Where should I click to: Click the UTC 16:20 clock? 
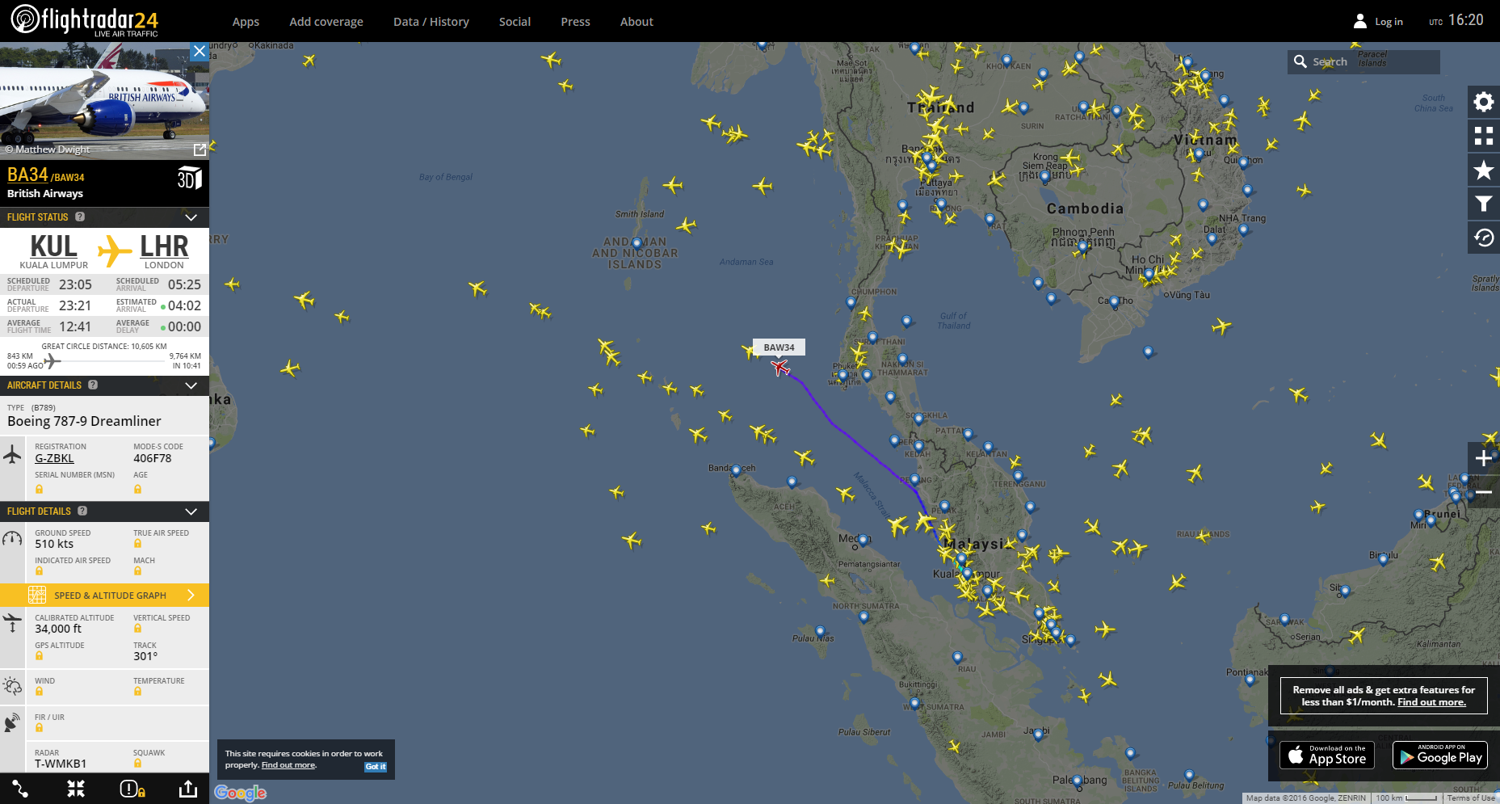pos(1456,20)
